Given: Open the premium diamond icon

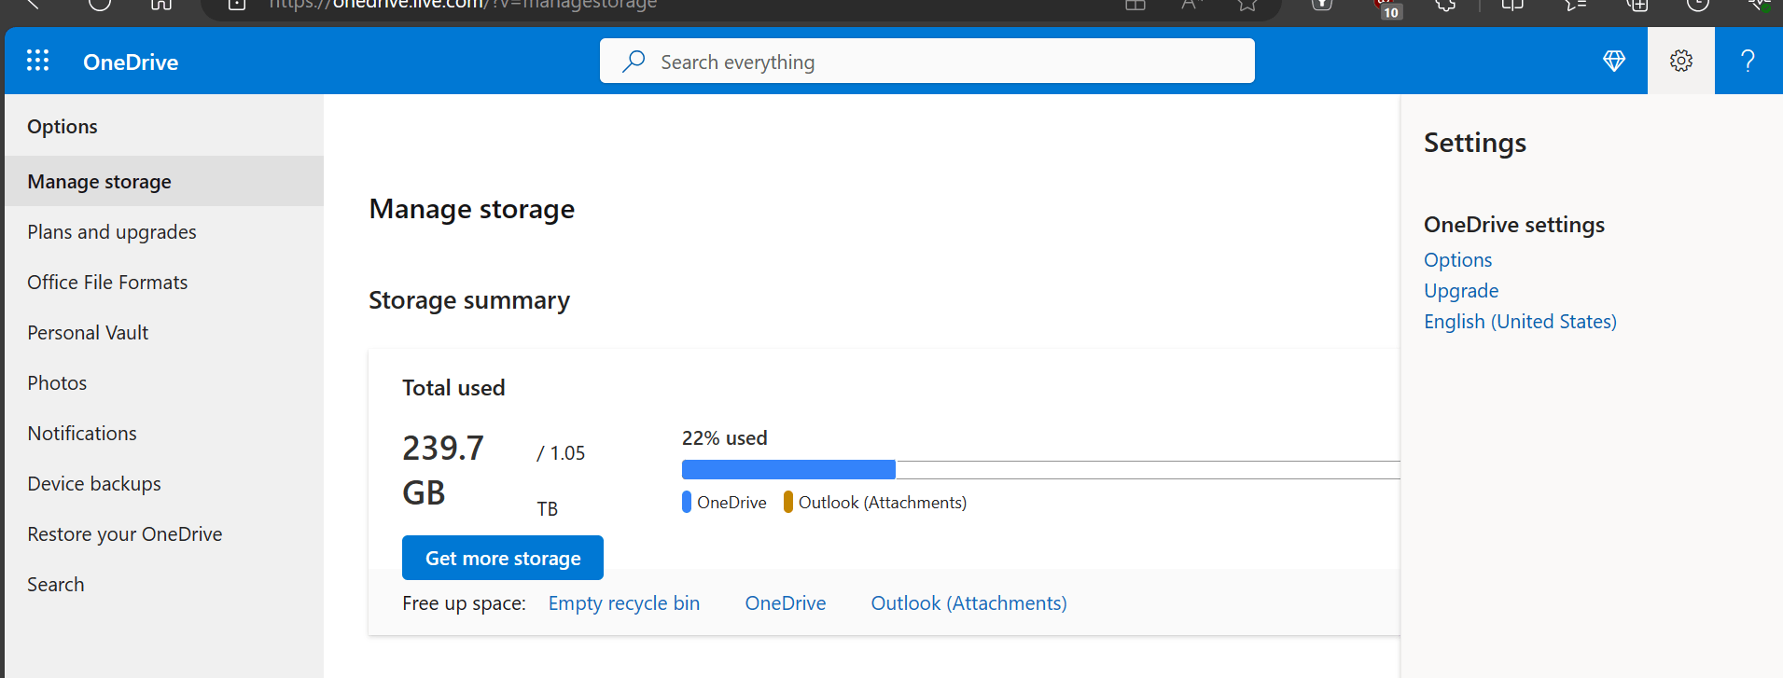Looking at the screenshot, I should (x=1613, y=61).
